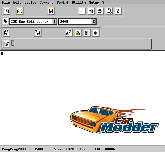Read the device using the Read Device icon
165x152 pixels.
6,33
